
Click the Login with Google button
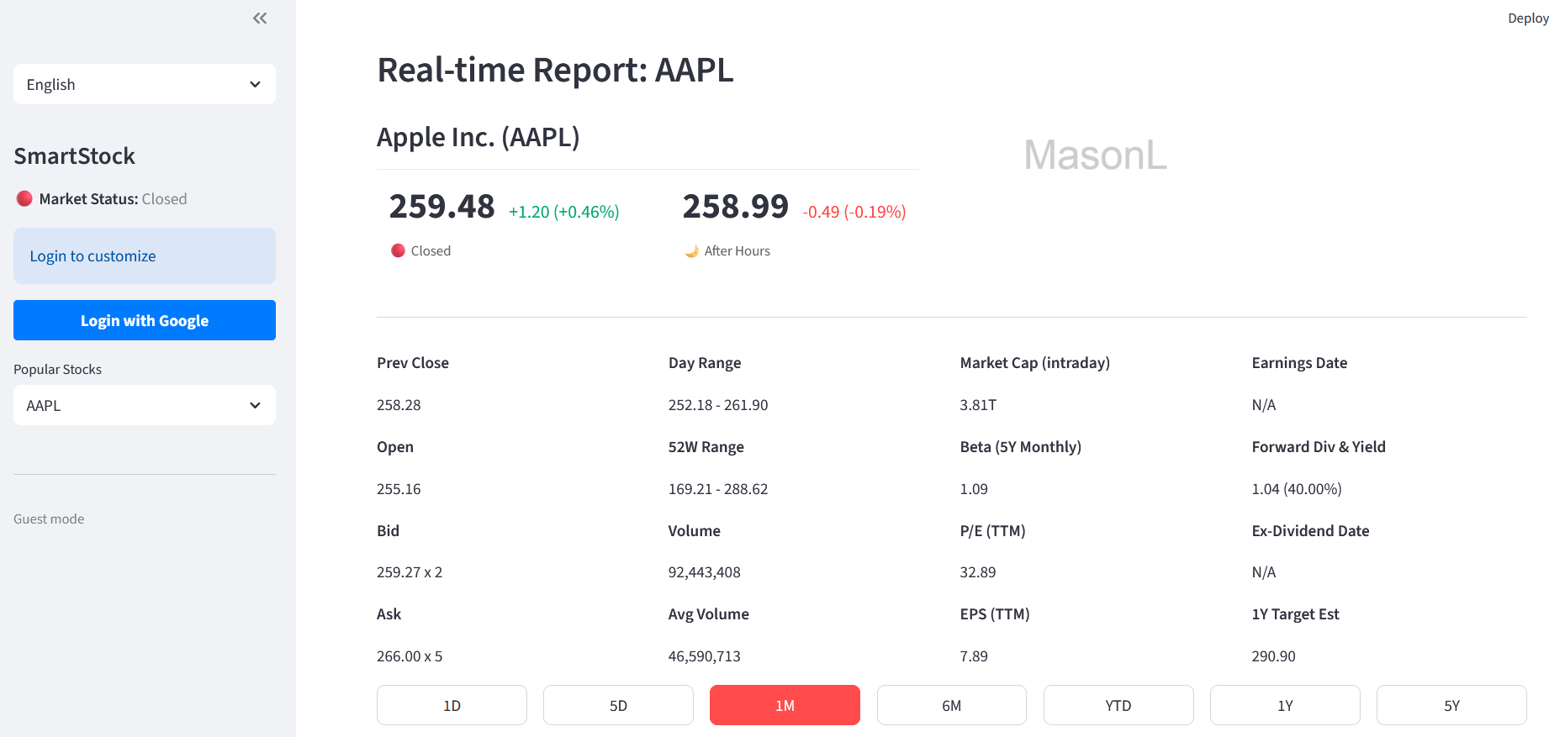144,320
